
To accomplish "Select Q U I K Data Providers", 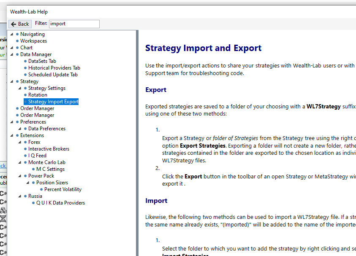I will [60, 203].
